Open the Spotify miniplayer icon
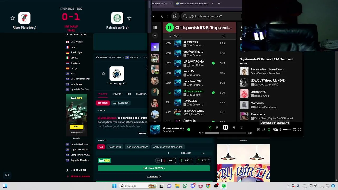The width and height of the screenshot is (338, 190). 294,130
